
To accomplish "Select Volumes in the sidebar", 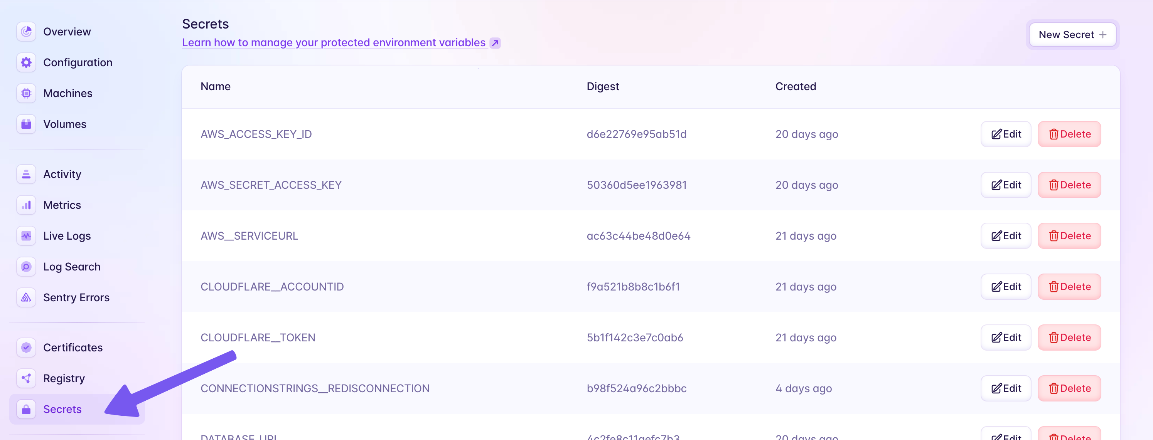I will (x=77, y=124).
